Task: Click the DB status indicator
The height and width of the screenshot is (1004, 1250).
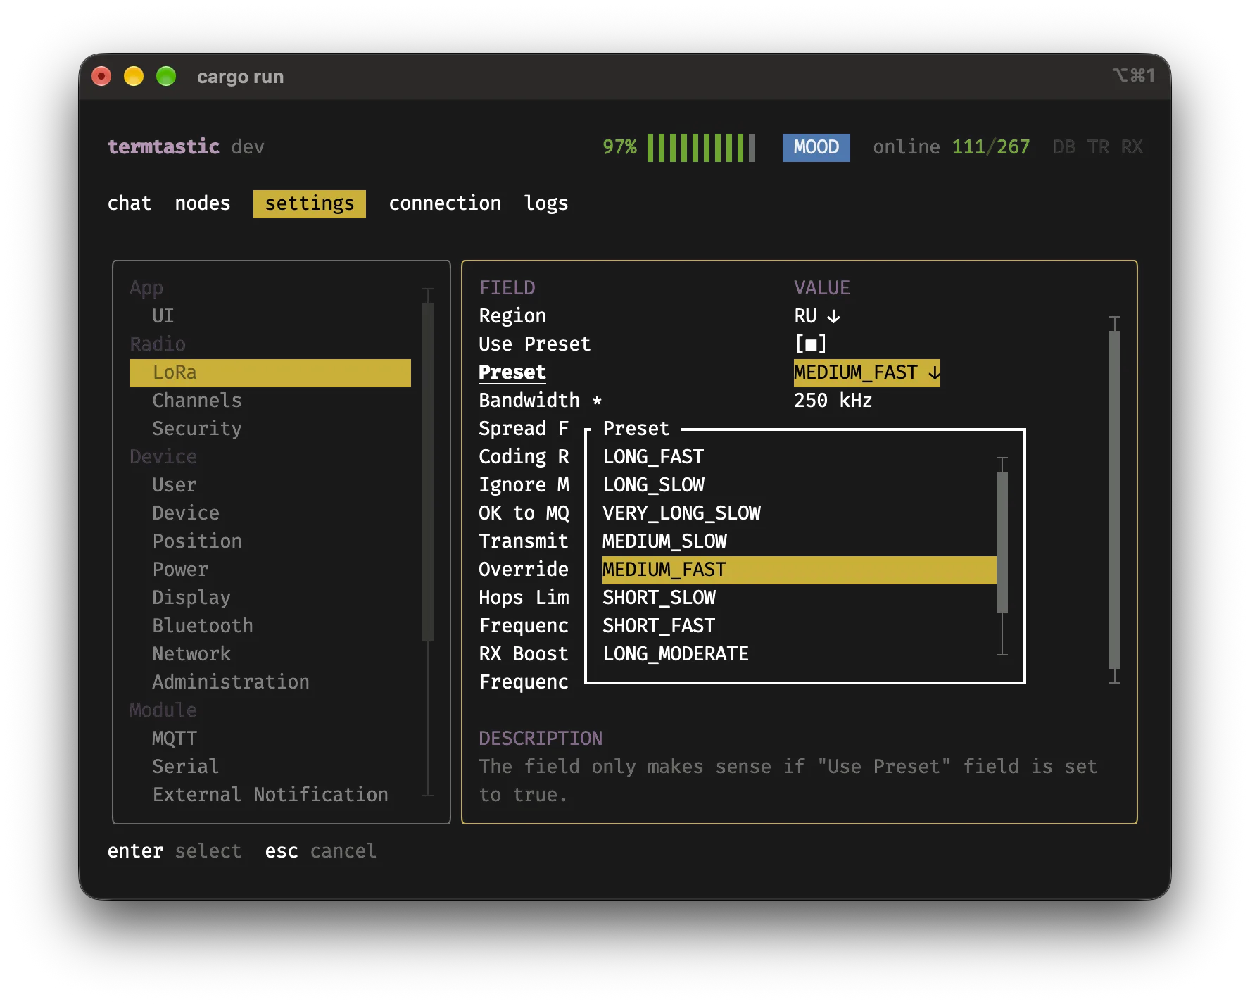Action: tap(1064, 147)
